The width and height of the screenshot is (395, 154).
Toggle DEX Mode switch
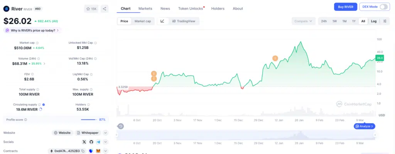click(x=383, y=7)
